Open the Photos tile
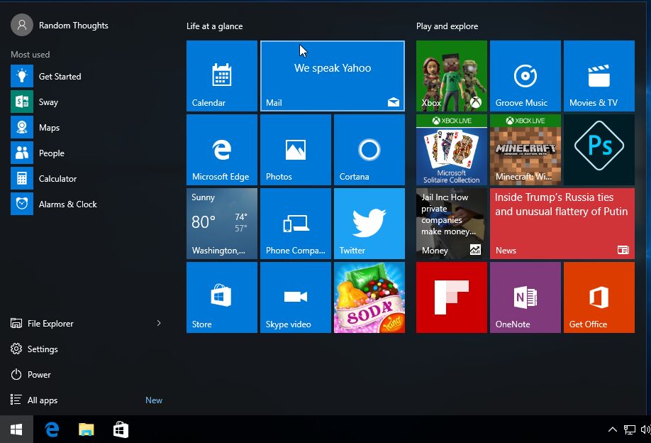651x443 pixels. tap(296, 150)
